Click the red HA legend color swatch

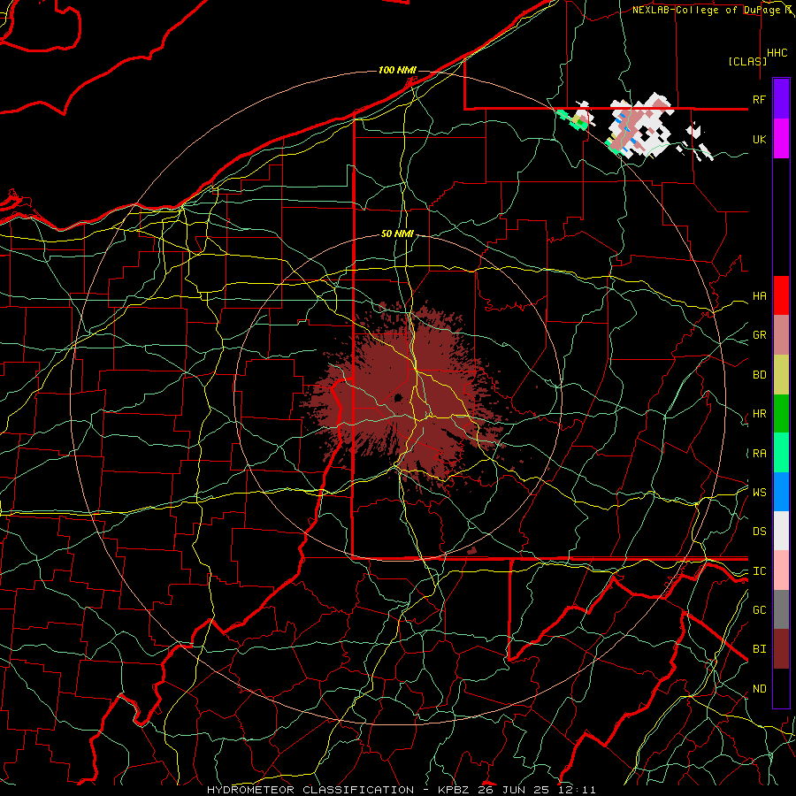tap(781, 295)
